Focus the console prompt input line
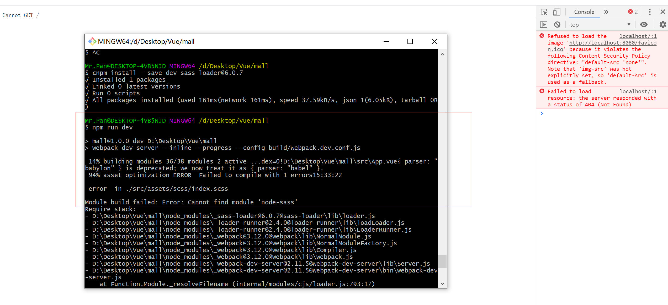The image size is (668, 305). 603,113
